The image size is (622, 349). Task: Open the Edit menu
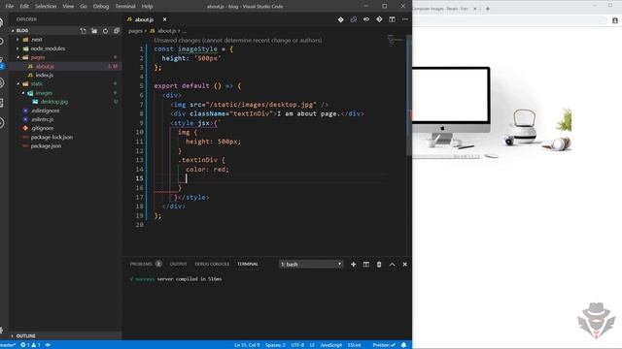(x=24, y=7)
